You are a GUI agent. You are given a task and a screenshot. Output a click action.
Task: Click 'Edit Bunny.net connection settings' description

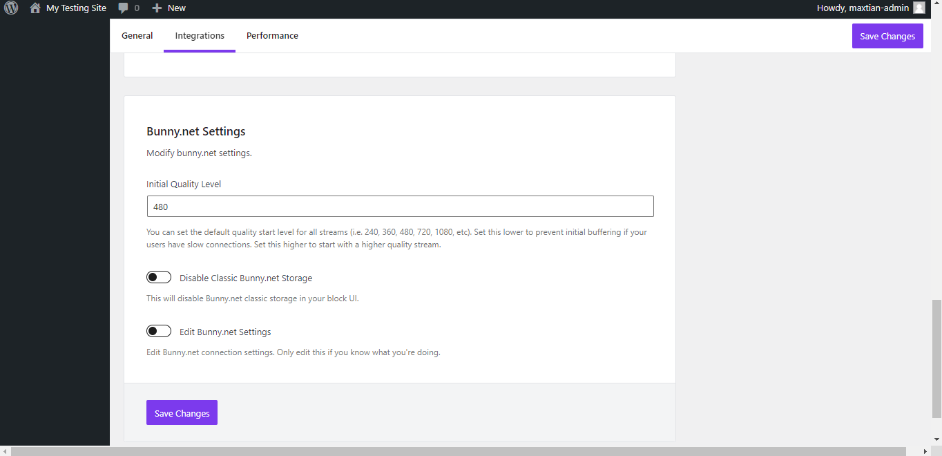294,352
